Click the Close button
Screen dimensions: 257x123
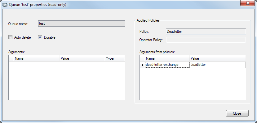(237, 113)
